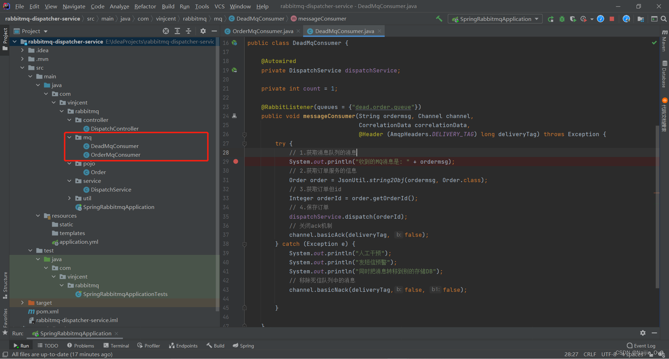Toggle fold marker at catch line 38
669x359 pixels.
[245, 244]
